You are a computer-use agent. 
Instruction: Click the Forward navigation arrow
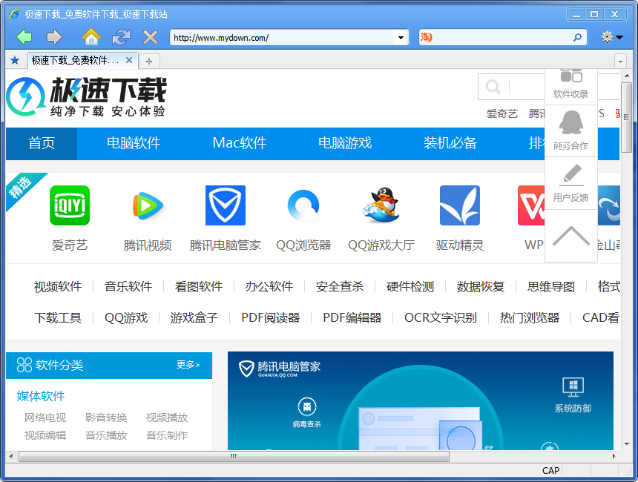[54, 37]
